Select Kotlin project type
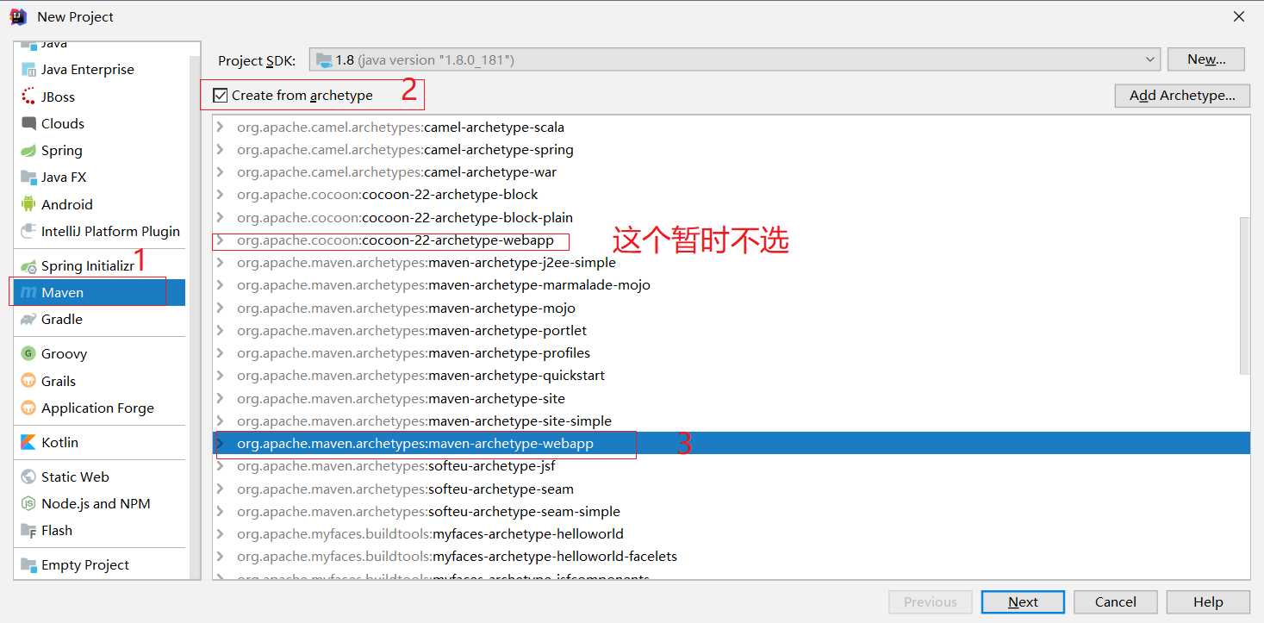Screen dimensions: 1264x623 (99, 442)
